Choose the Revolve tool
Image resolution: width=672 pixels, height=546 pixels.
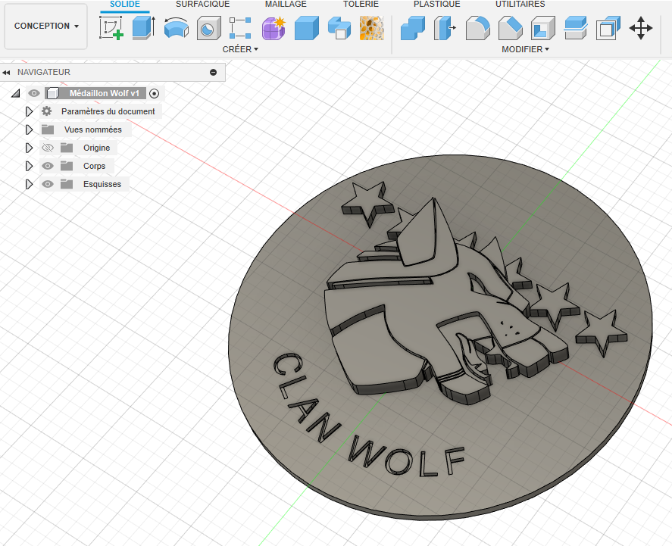(x=176, y=28)
